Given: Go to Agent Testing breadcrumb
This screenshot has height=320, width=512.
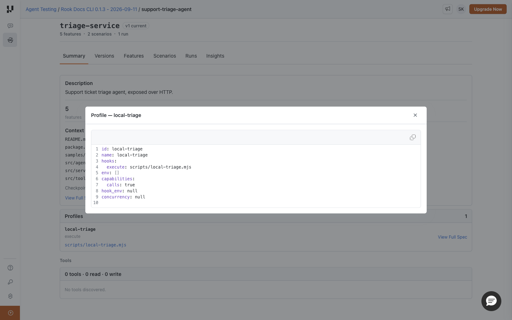Looking at the screenshot, I should pos(41,9).
